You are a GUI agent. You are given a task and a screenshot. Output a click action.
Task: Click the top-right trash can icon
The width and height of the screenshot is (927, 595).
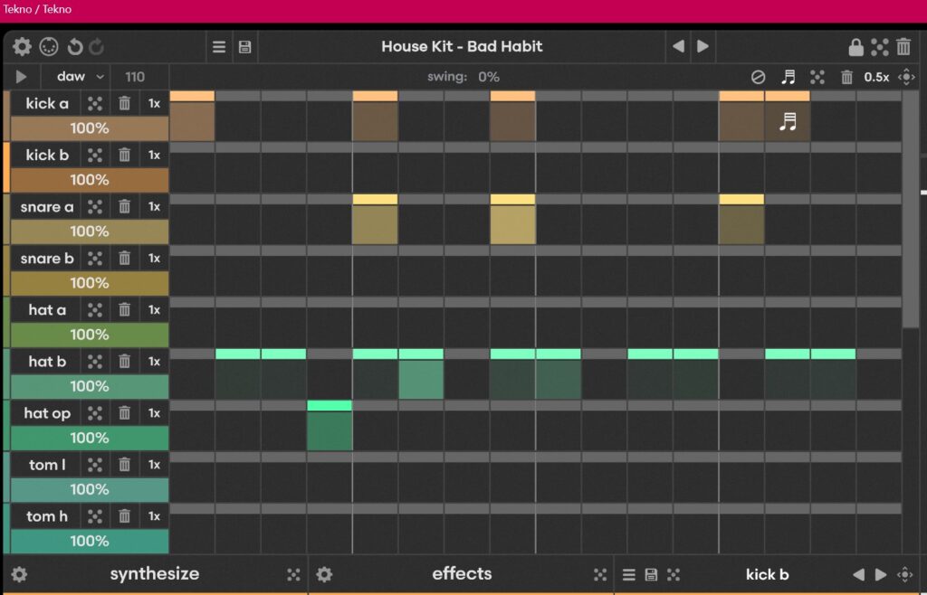[x=903, y=47]
